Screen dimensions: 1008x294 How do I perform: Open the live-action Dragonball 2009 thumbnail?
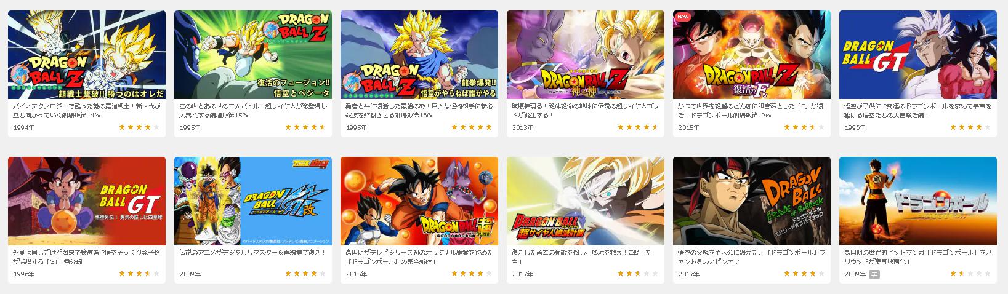918,201
